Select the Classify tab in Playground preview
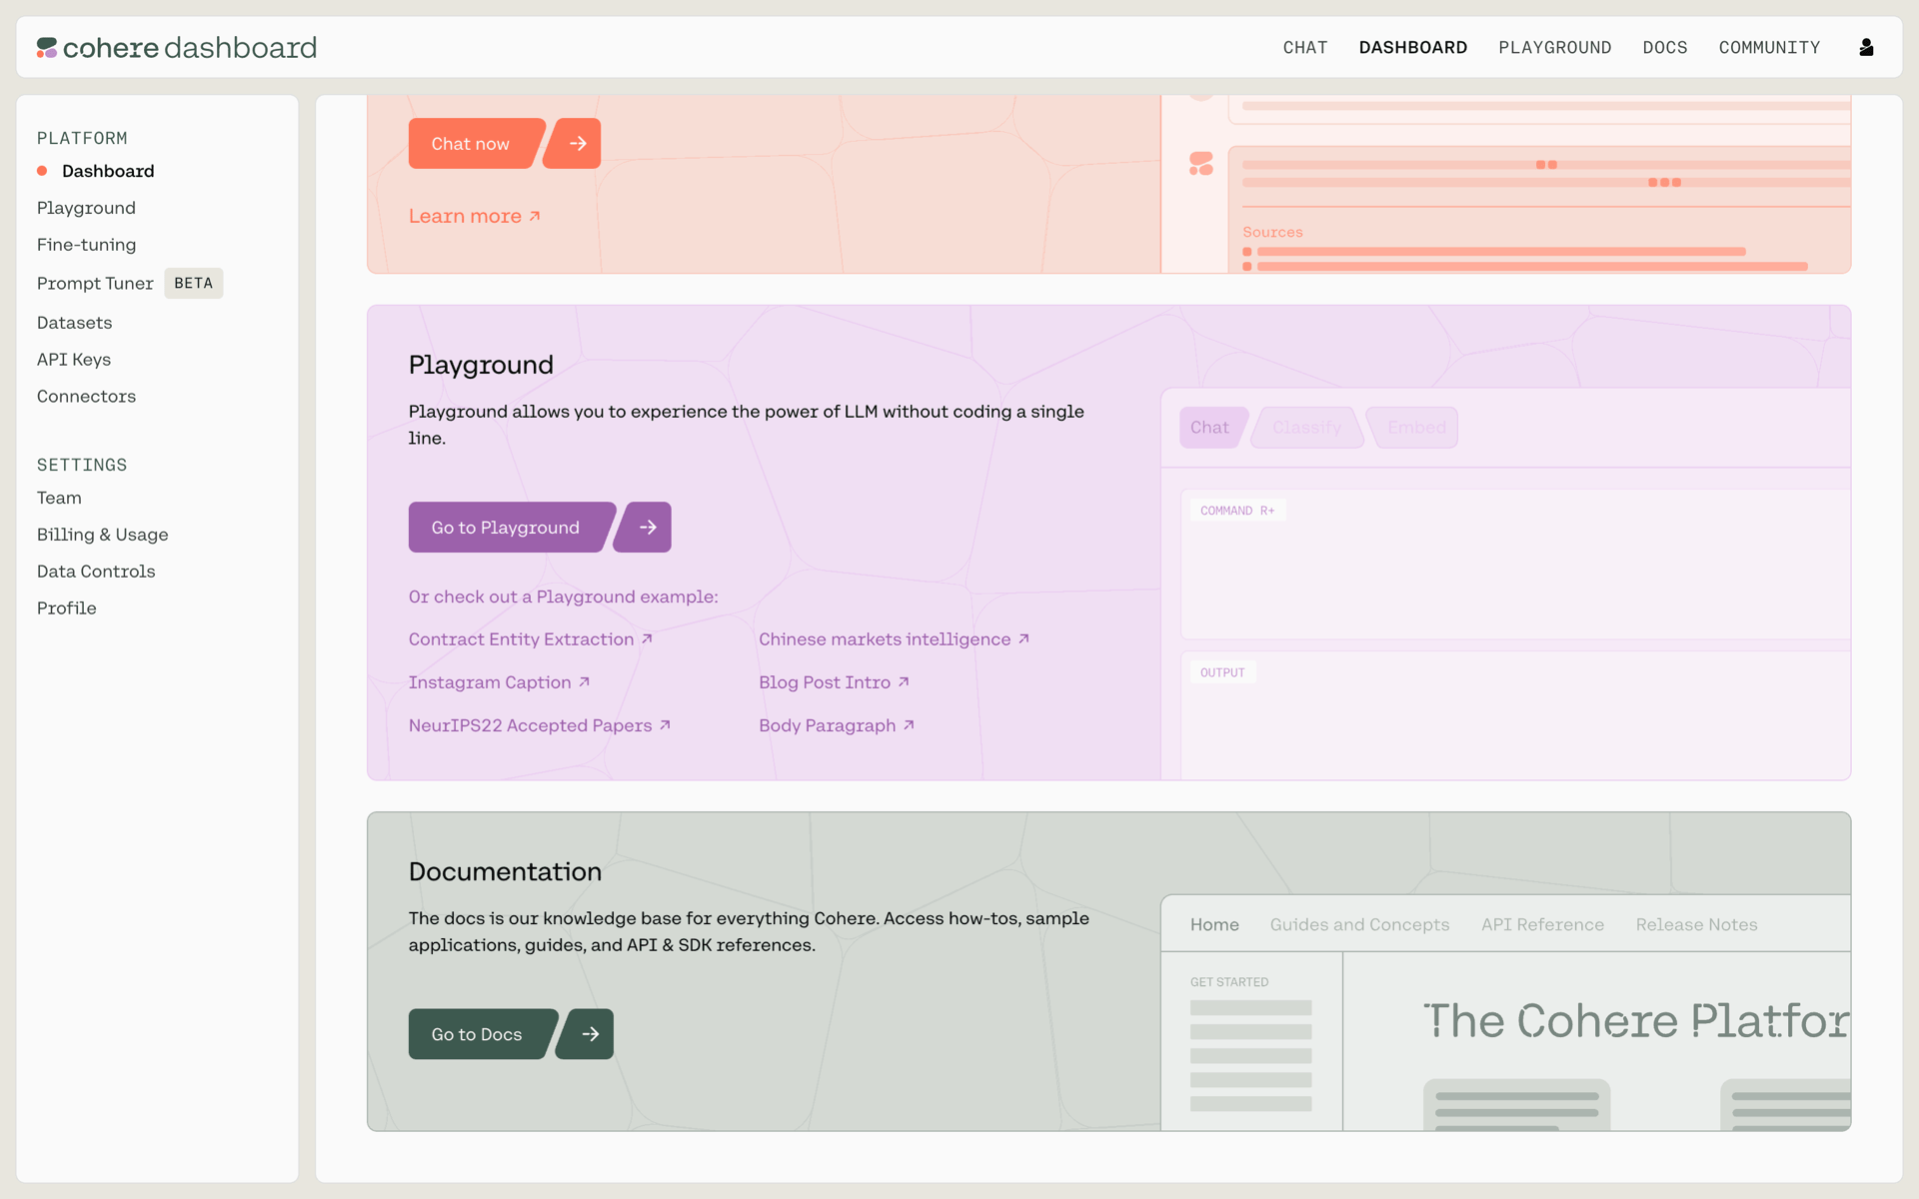Screen dimensions: 1919x1199 [x=1307, y=428]
